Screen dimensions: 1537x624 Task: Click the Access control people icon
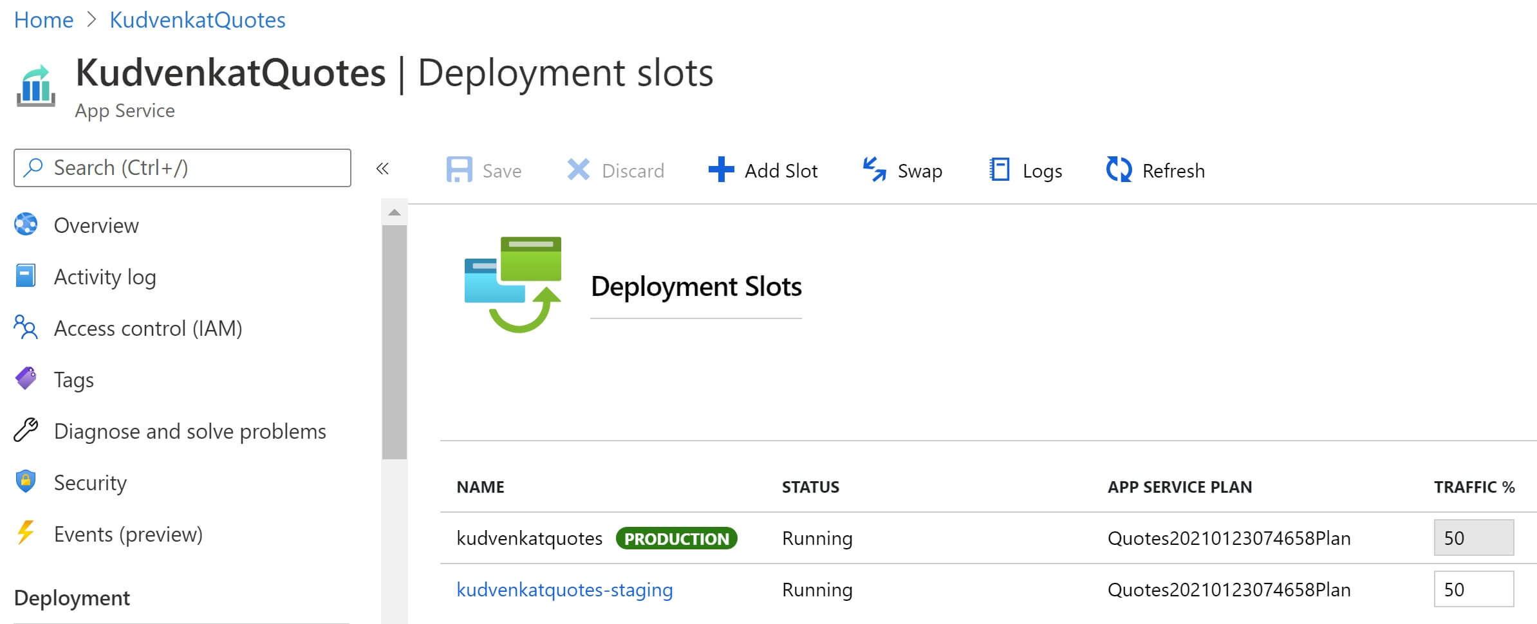pyautogui.click(x=26, y=327)
